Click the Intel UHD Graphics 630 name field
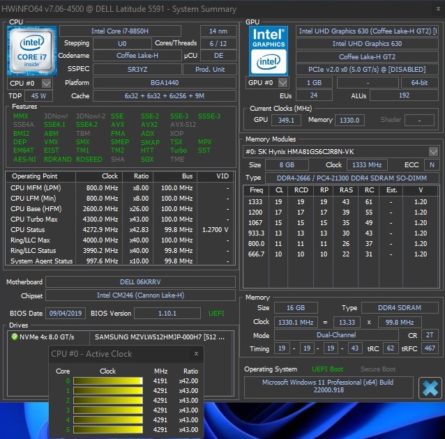 coord(363,31)
